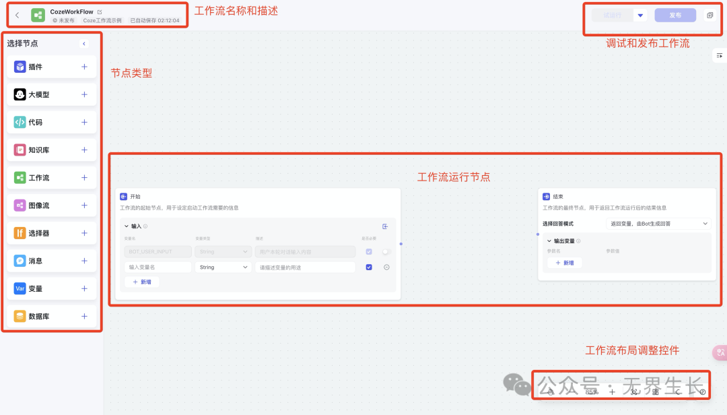727x415 pixels.
Task: Click the 输入变量名 field
Action: pyautogui.click(x=158, y=267)
